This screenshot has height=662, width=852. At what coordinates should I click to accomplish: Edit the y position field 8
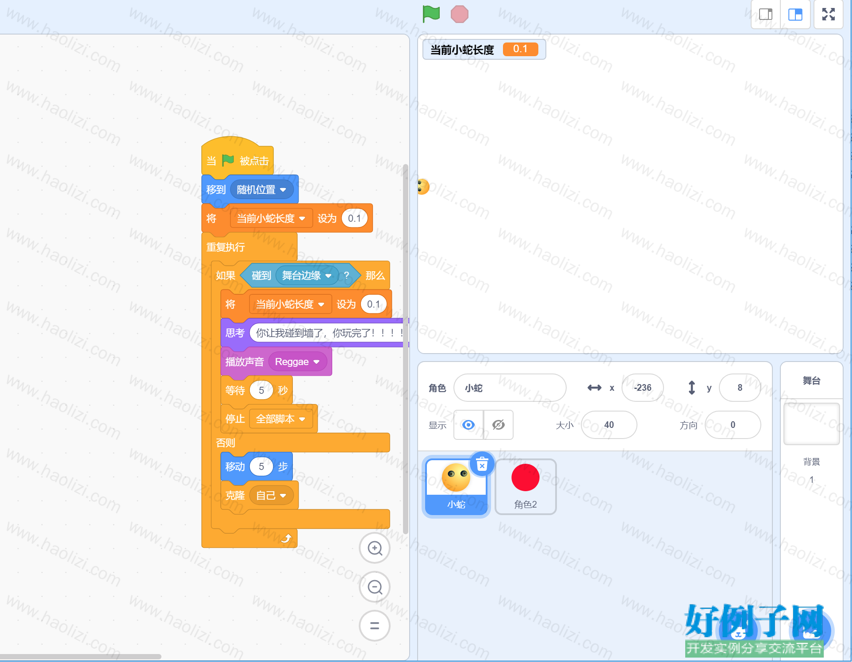(740, 388)
